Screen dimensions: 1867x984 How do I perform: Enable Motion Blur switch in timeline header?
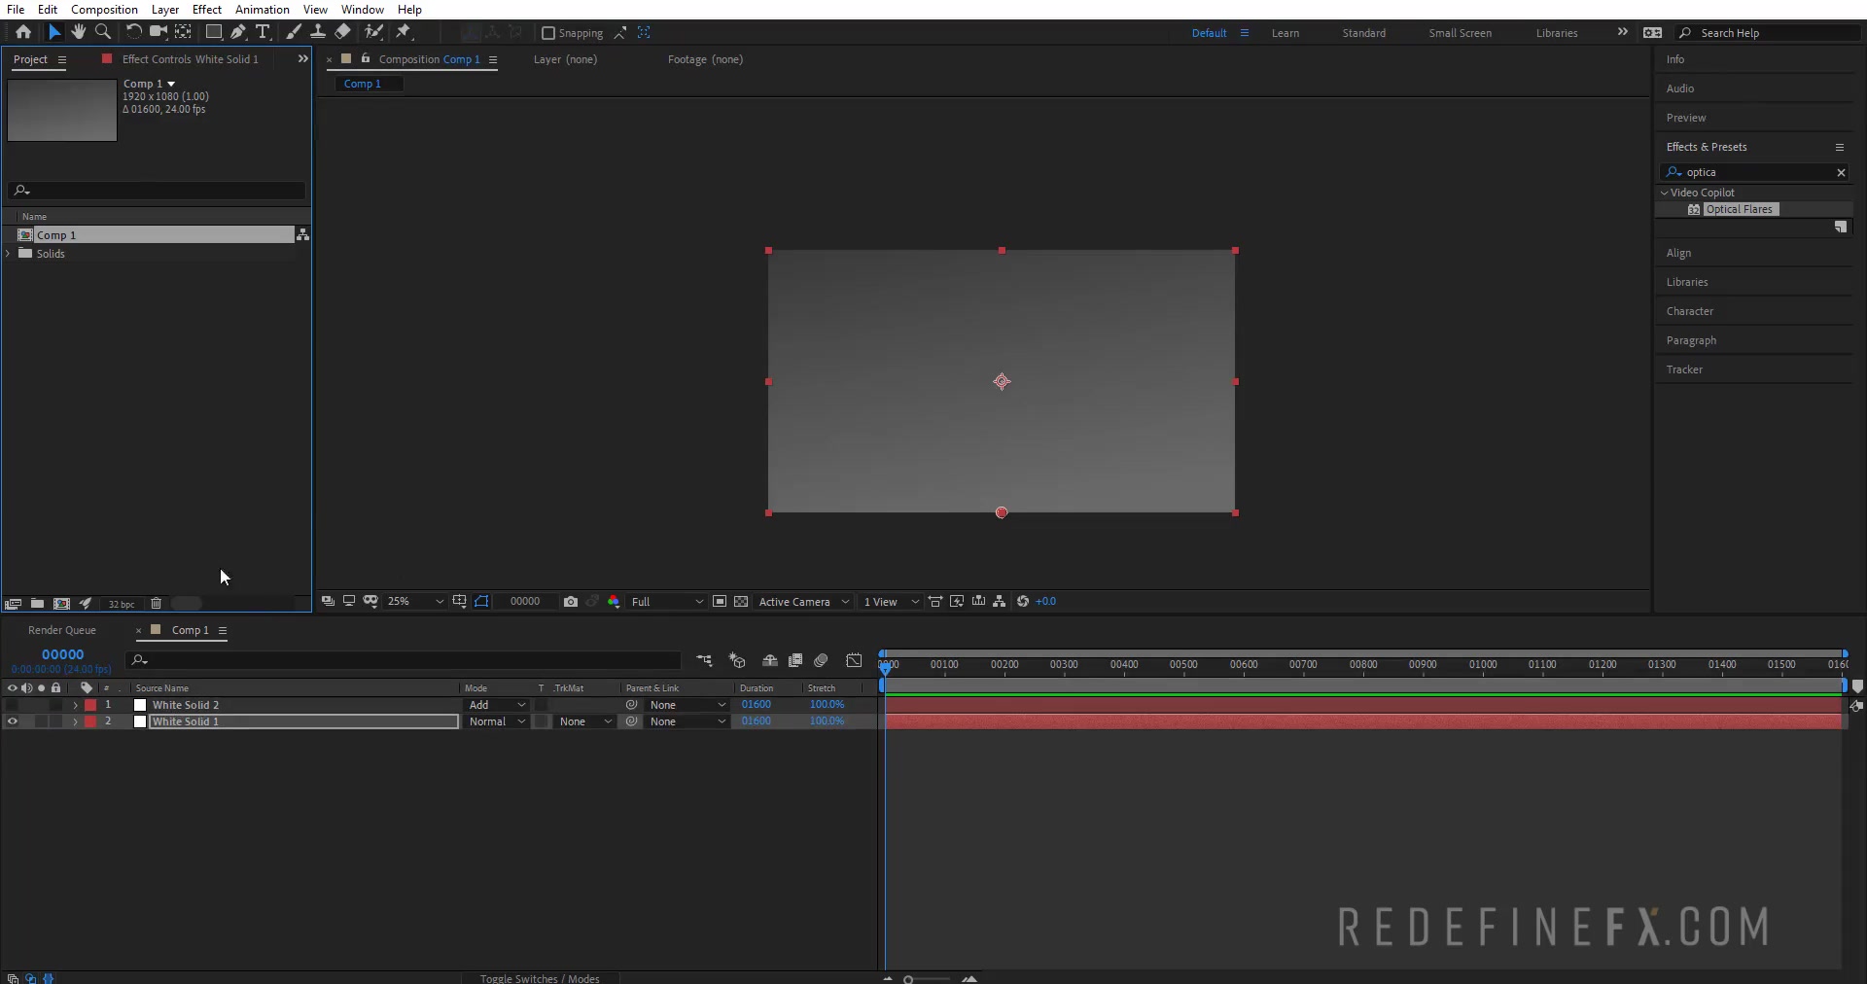[821, 661]
